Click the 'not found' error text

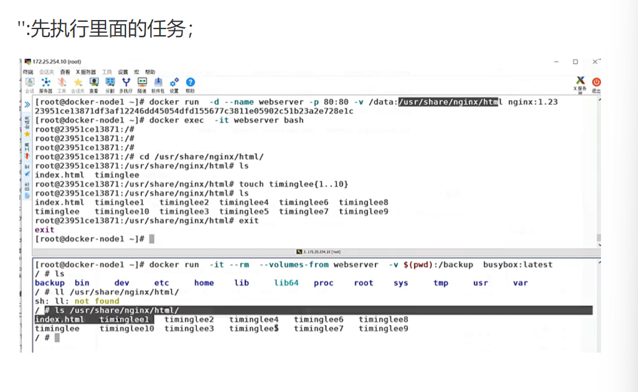tap(97, 301)
